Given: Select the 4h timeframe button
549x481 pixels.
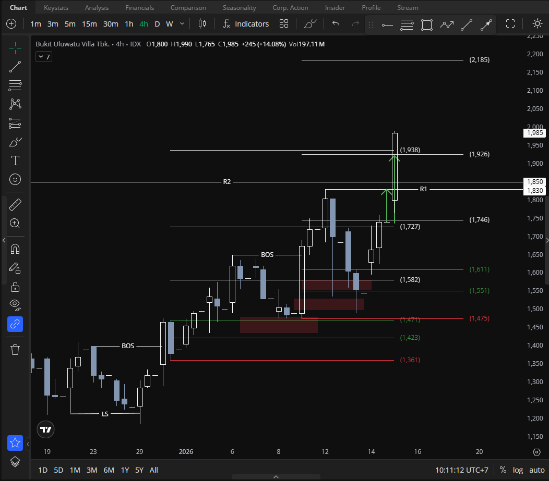Looking at the screenshot, I should tap(144, 24).
